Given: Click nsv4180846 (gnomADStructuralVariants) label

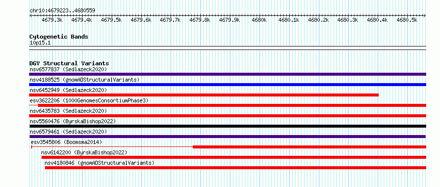Looking at the screenshot, I should click(x=99, y=163).
